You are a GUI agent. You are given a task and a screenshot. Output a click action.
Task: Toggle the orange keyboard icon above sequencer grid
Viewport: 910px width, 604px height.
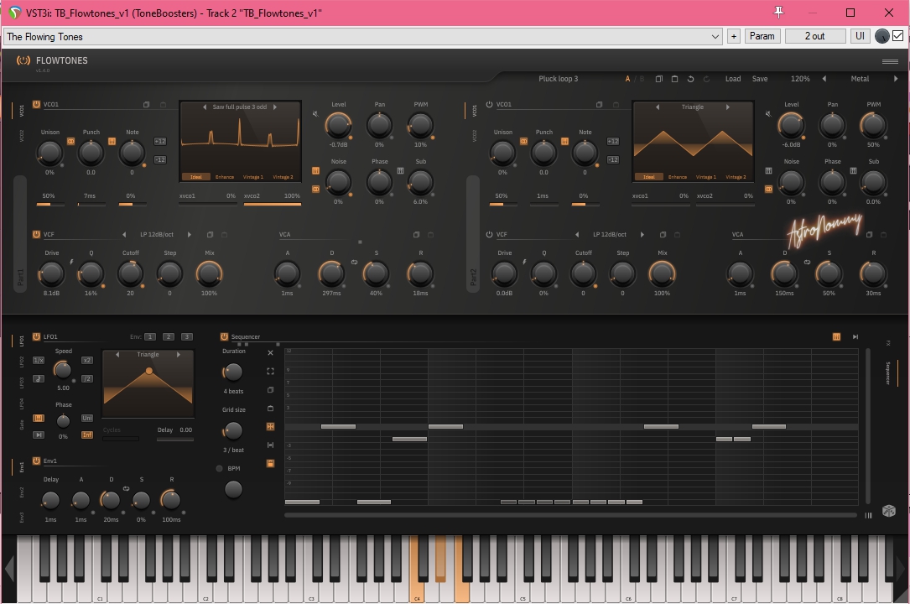click(x=836, y=336)
